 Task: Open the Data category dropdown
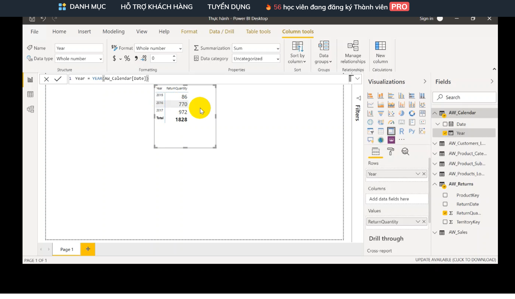coord(256,59)
